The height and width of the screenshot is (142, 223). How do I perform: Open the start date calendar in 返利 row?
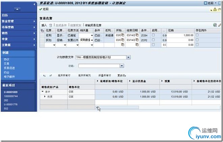(x=122, y=35)
